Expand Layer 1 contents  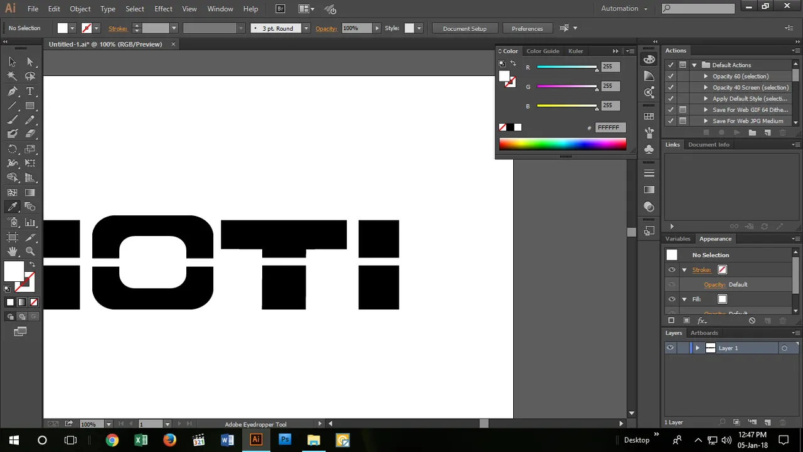697,348
